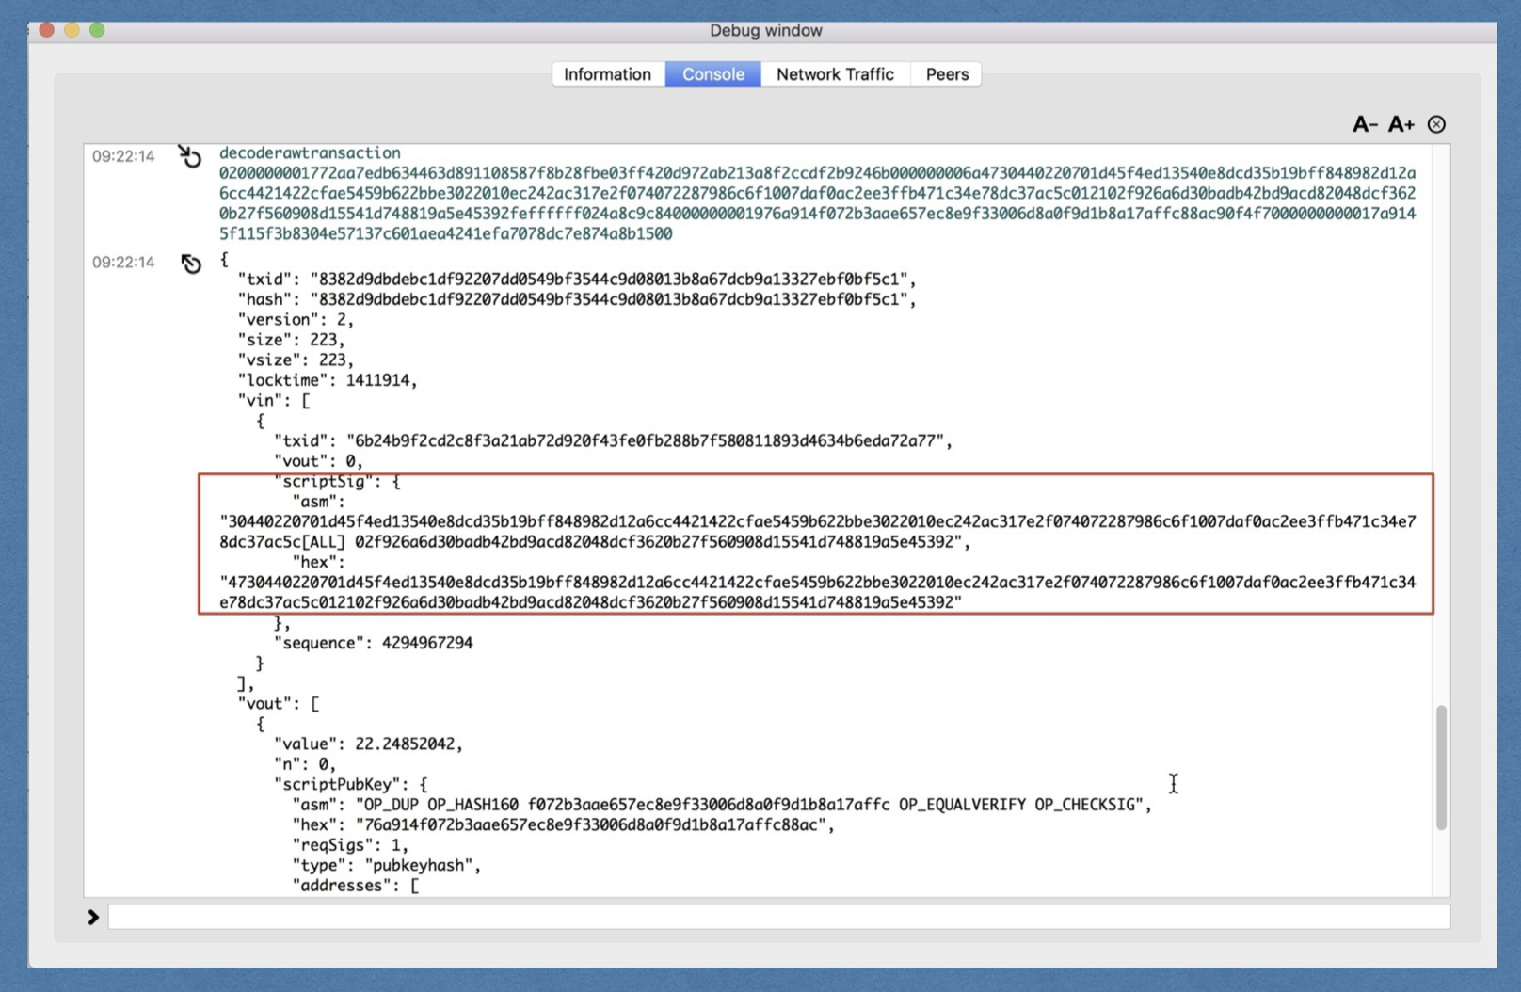The width and height of the screenshot is (1521, 992).
Task: Click the command-sent arrow icon beside decoderawtransaction
Action: click(189, 156)
